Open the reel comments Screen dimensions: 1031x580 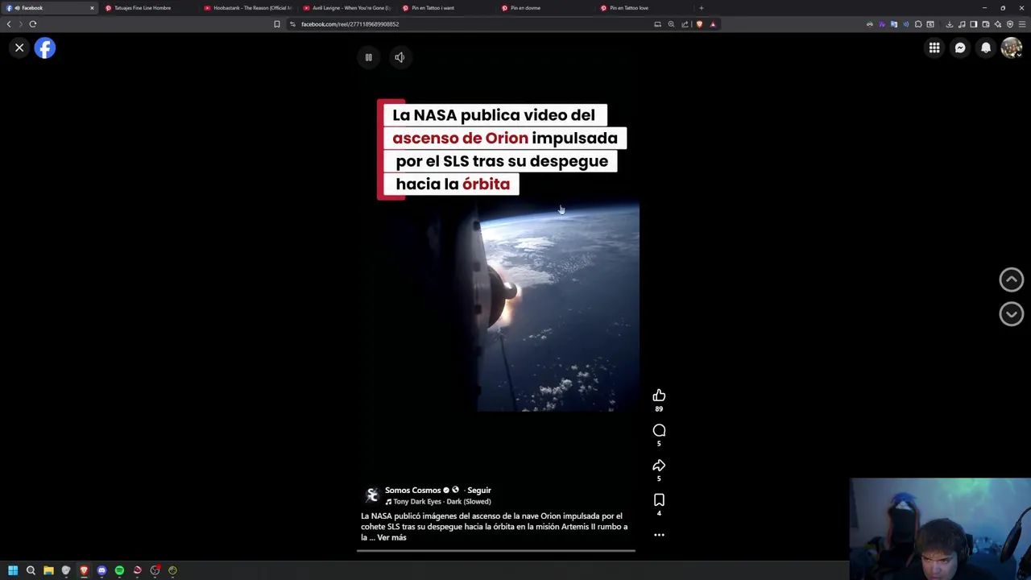[659, 430]
